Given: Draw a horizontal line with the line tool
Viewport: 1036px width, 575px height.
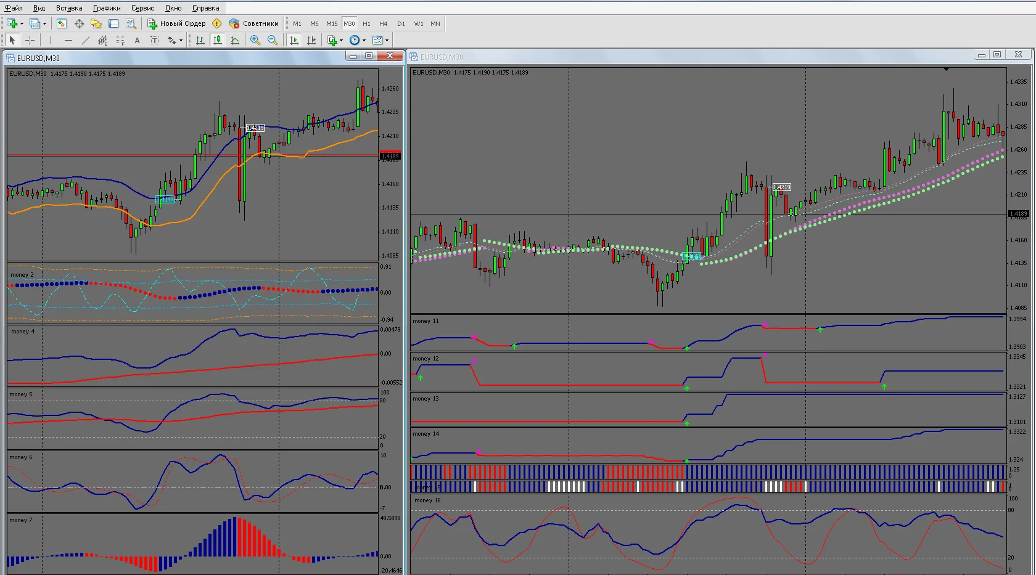Looking at the screenshot, I should pyautogui.click(x=68, y=40).
